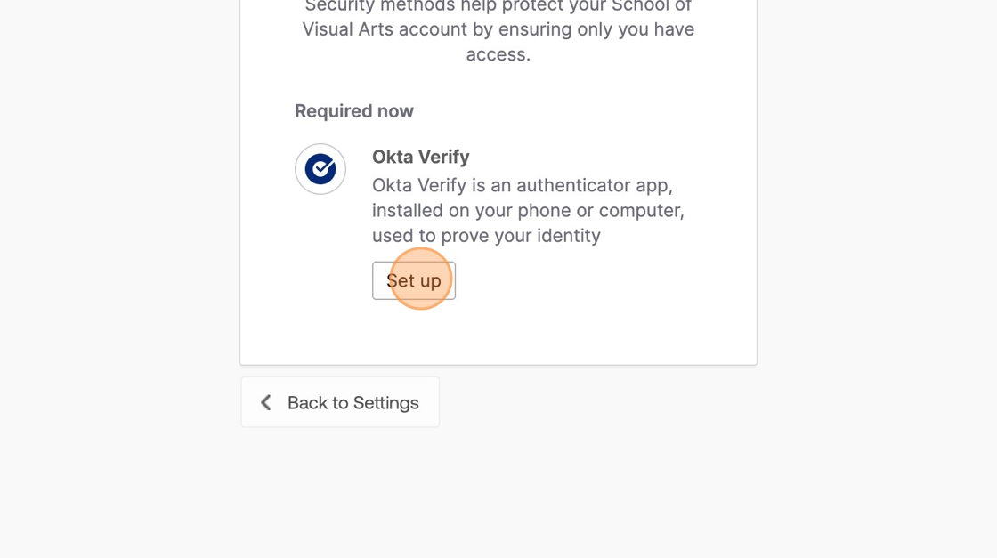This screenshot has height=558, width=997.
Task: Click the "installed on your phone or computer" line
Action: point(528,211)
